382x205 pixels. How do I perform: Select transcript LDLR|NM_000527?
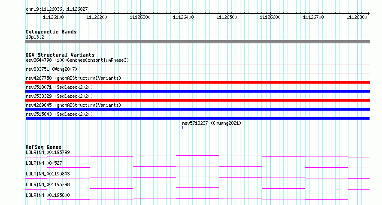pos(44,163)
